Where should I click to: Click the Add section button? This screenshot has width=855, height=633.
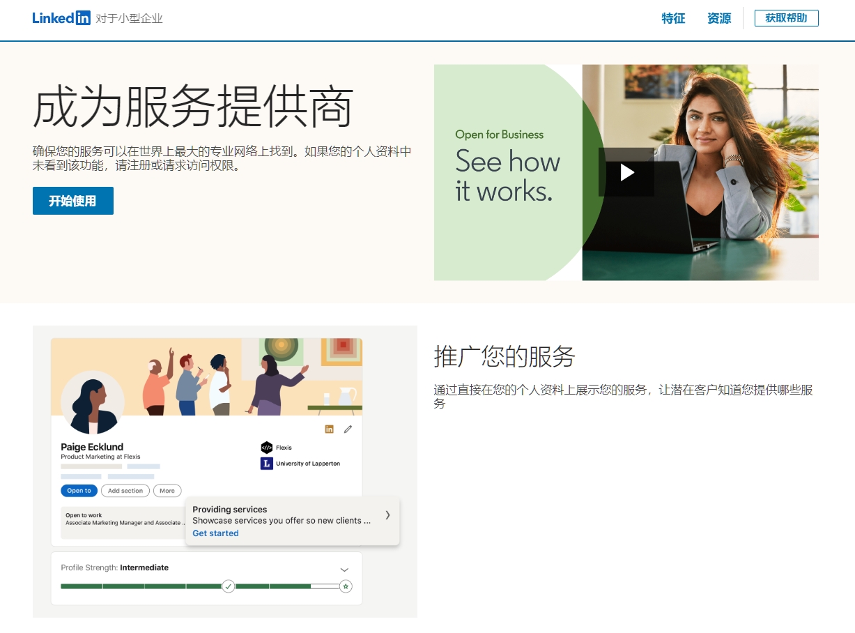[x=125, y=491]
